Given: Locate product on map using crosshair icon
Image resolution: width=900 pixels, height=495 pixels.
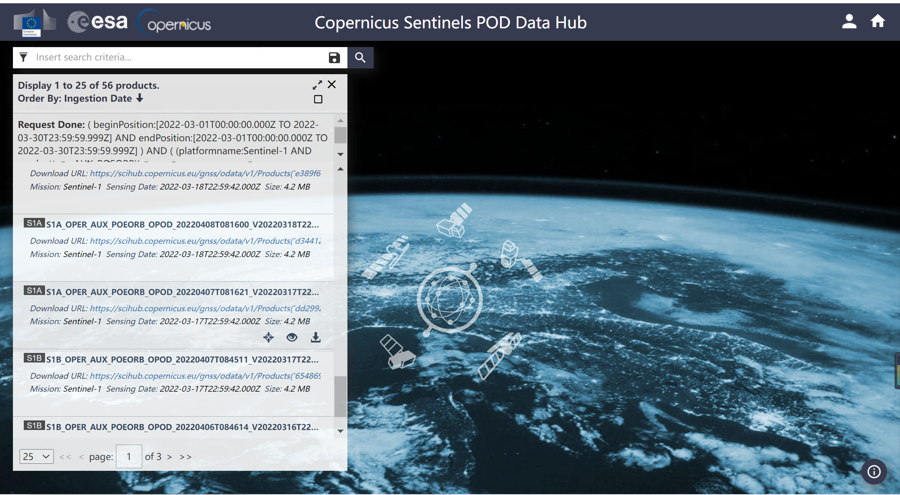Looking at the screenshot, I should click(268, 337).
